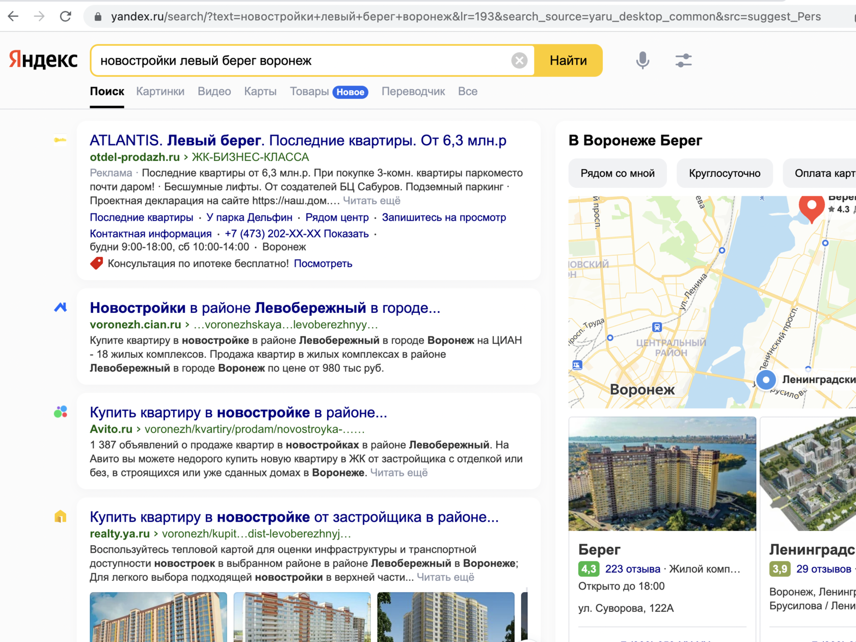The image size is (856, 642).
Task: Expand realty snippet with Читать ещё
Action: tap(446, 577)
